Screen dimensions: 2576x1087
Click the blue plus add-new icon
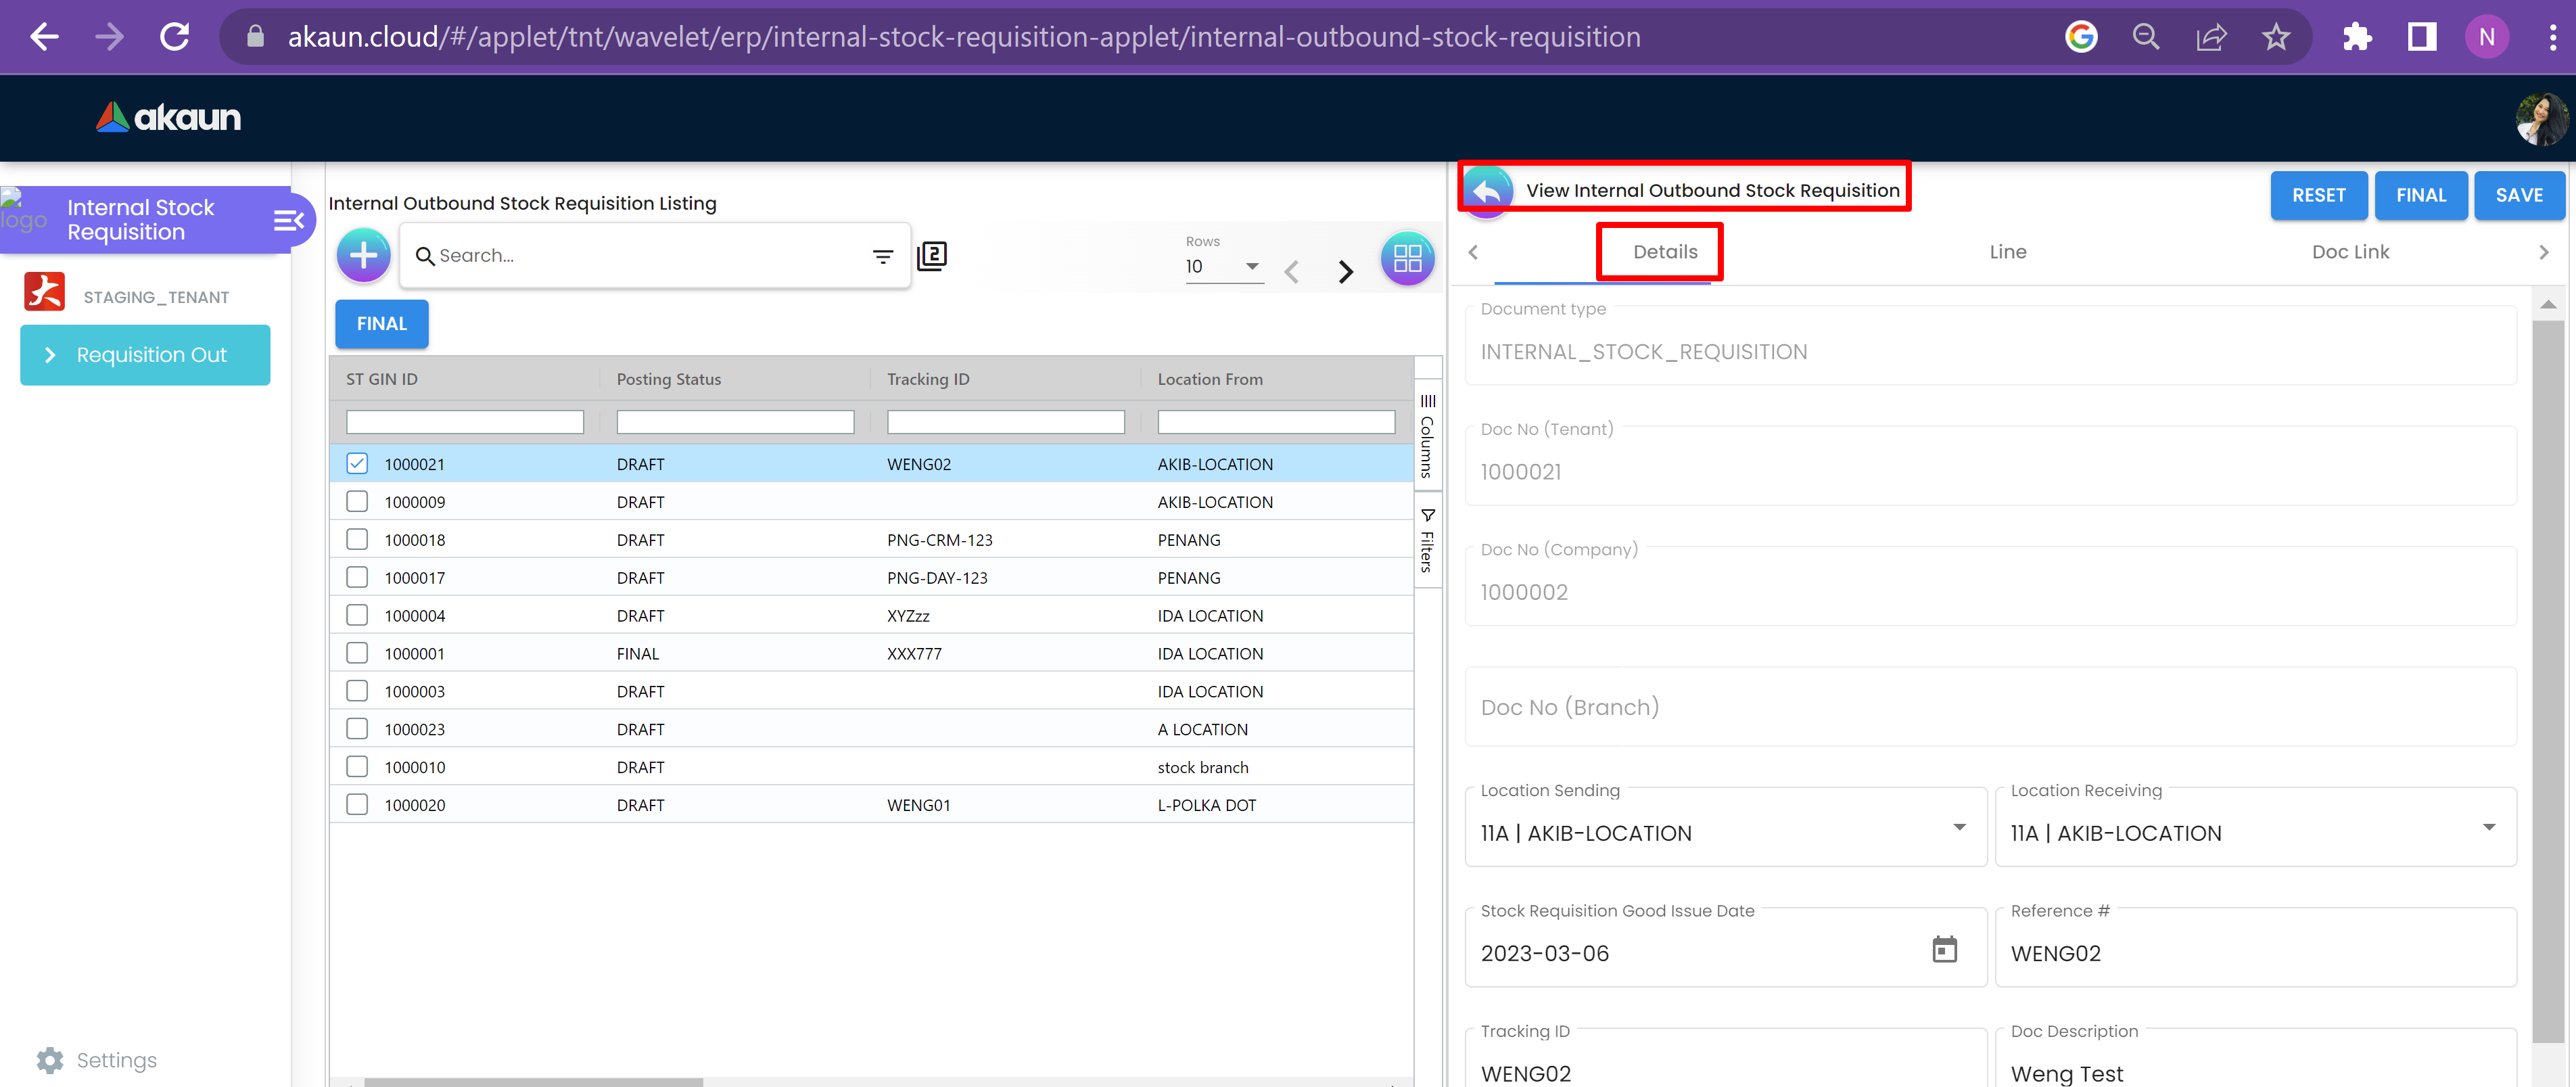tap(363, 256)
